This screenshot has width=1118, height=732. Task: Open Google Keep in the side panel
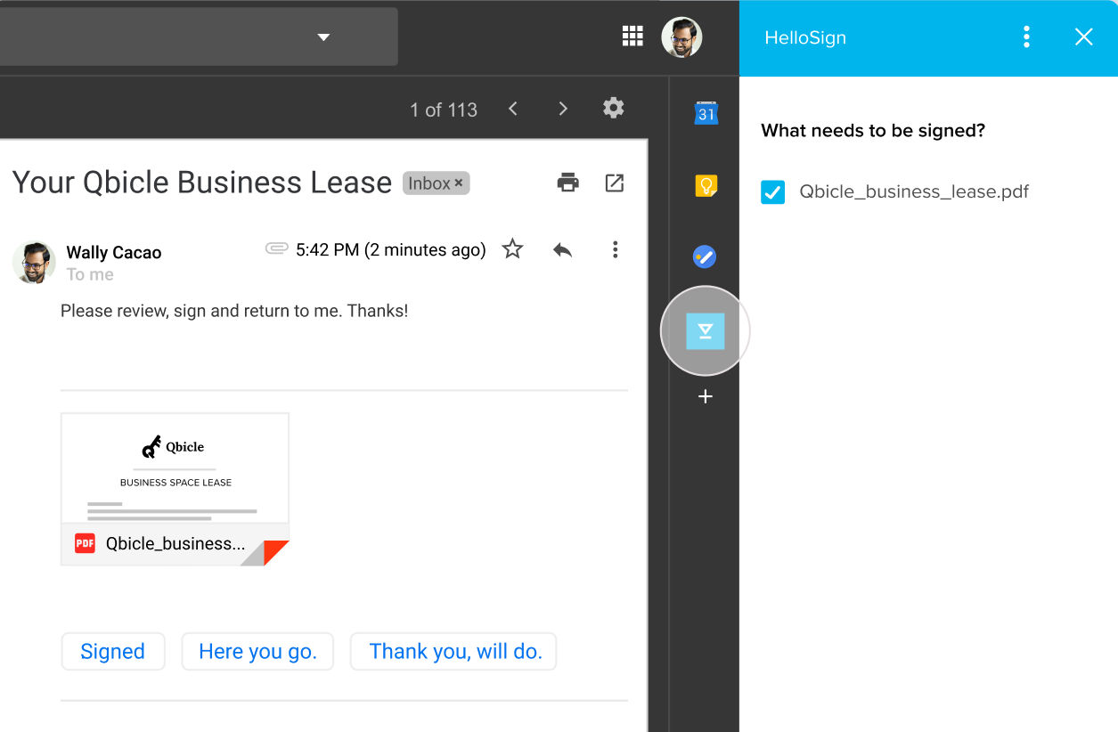(x=706, y=185)
